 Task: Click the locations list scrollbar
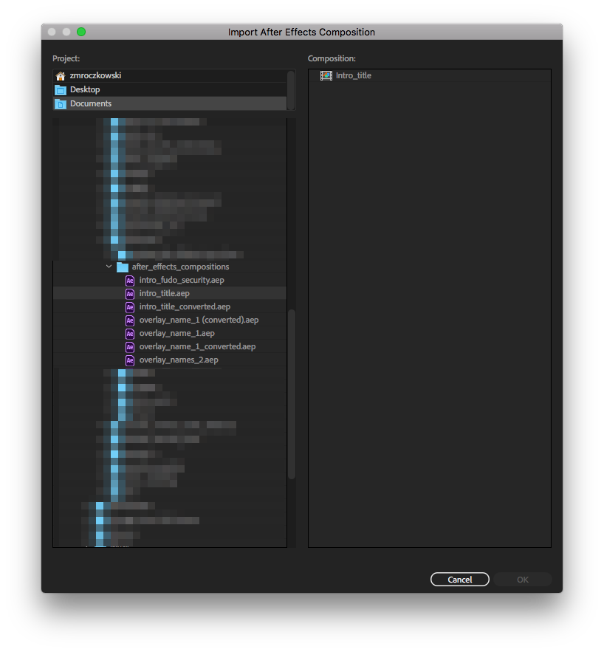(x=292, y=90)
